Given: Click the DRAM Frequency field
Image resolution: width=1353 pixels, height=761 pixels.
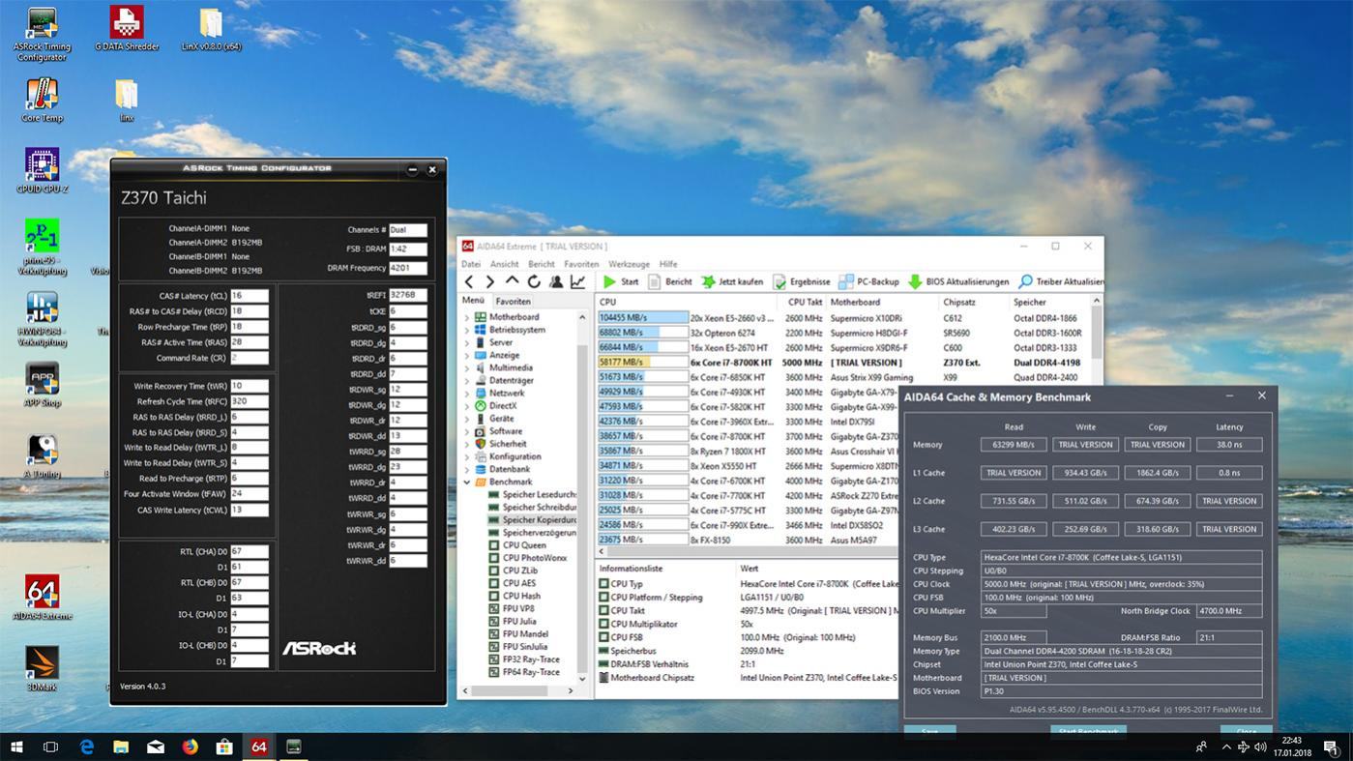Looking at the screenshot, I should (x=407, y=268).
